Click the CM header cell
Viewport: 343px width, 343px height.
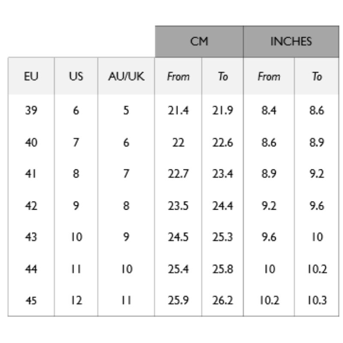[x=199, y=42]
